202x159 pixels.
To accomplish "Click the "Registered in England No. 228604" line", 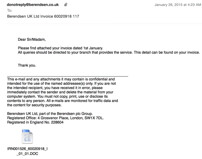I will (x=35, y=122).
